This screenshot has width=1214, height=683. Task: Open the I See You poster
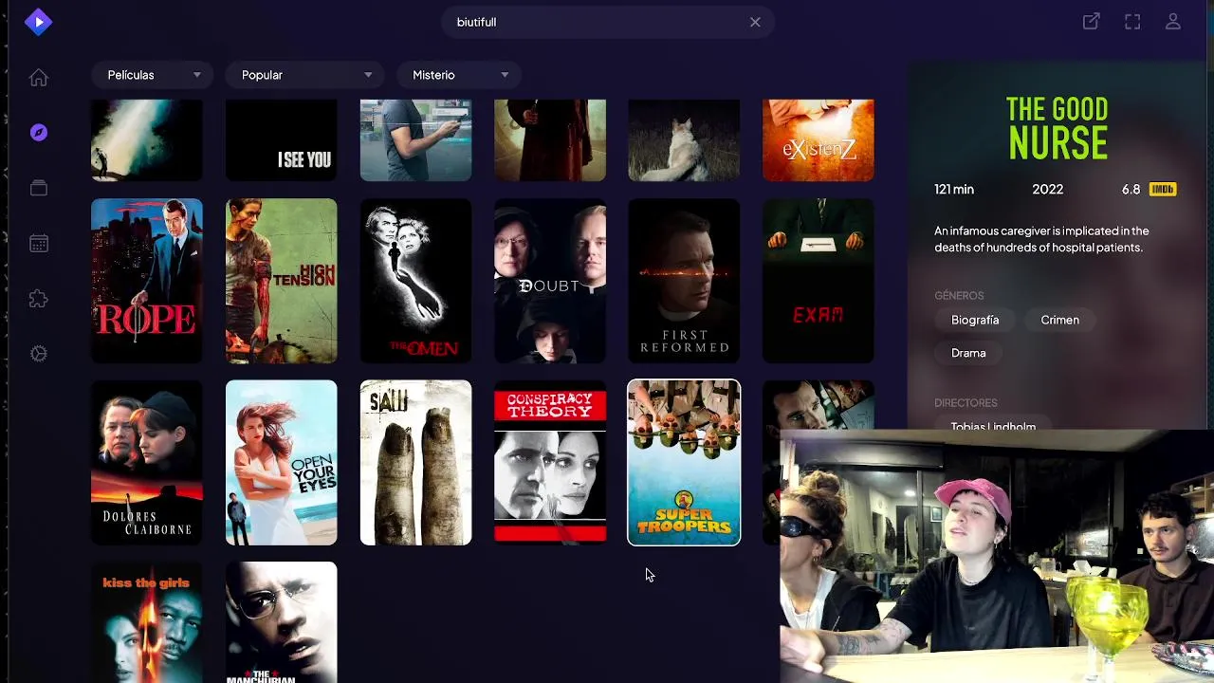tap(282, 140)
